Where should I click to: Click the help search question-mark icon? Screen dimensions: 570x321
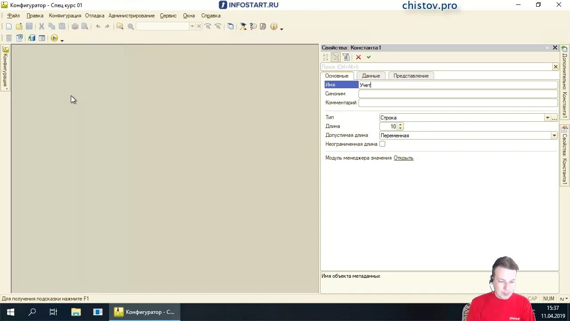pos(253,26)
